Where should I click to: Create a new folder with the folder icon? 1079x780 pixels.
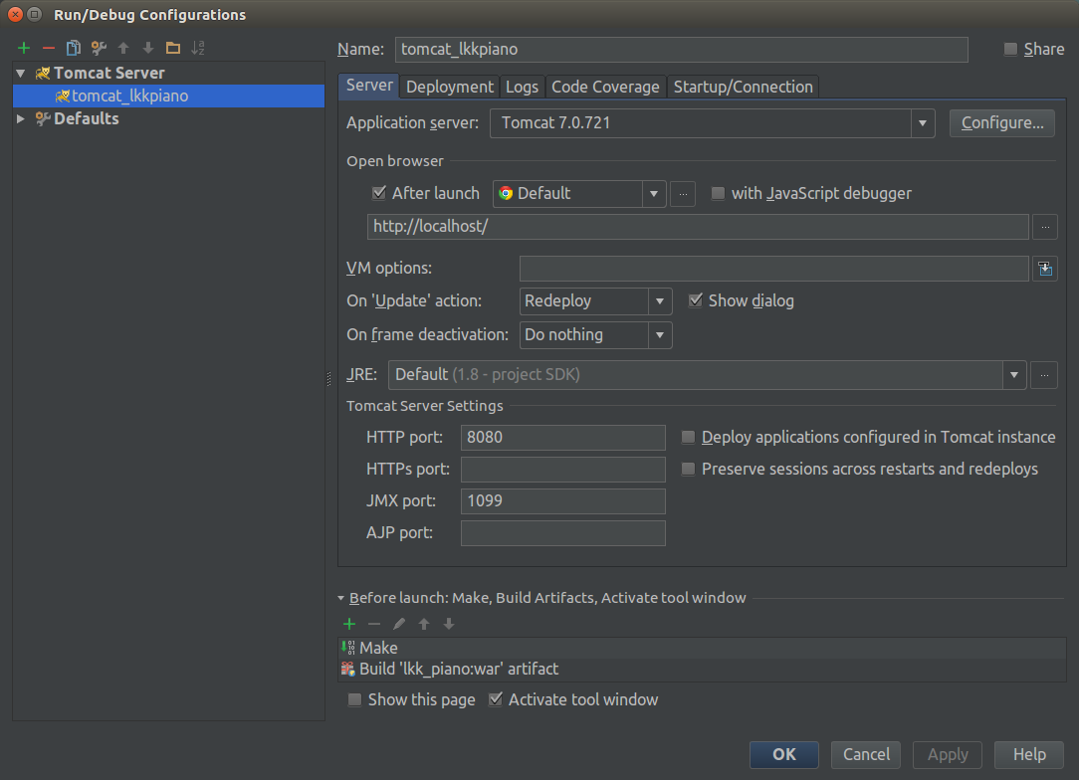coord(173,48)
